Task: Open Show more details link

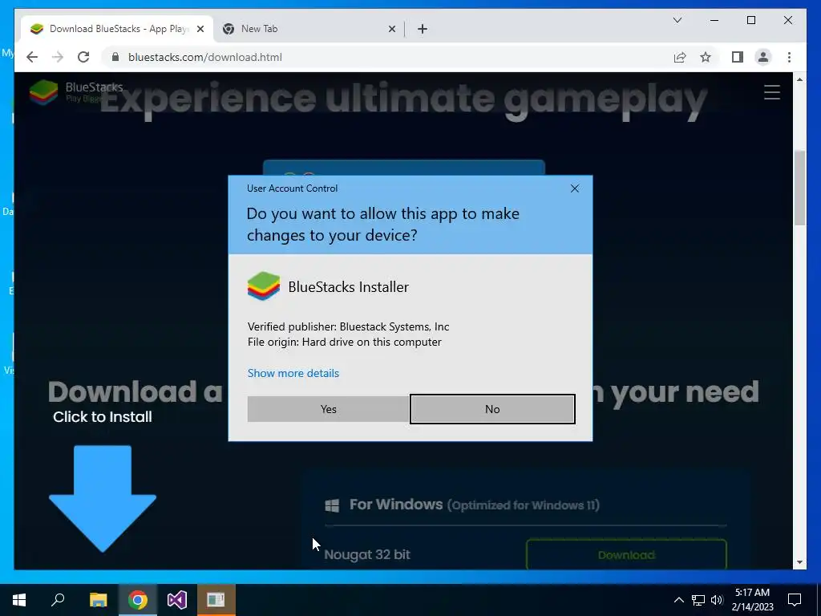Action: (x=293, y=373)
